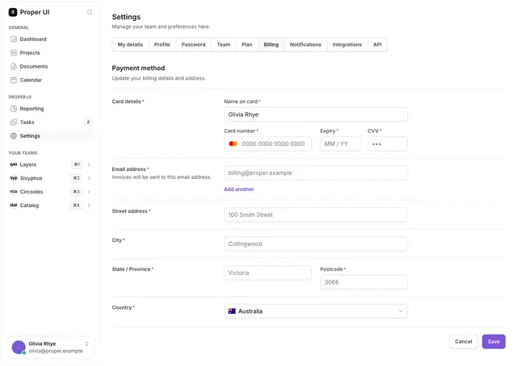Click the olivia@proper.example email text
The image size is (517, 366).
[56, 351]
